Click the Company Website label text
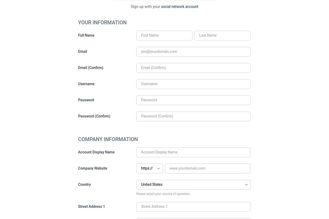The height and width of the screenshot is (219, 329). pyautogui.click(x=93, y=168)
